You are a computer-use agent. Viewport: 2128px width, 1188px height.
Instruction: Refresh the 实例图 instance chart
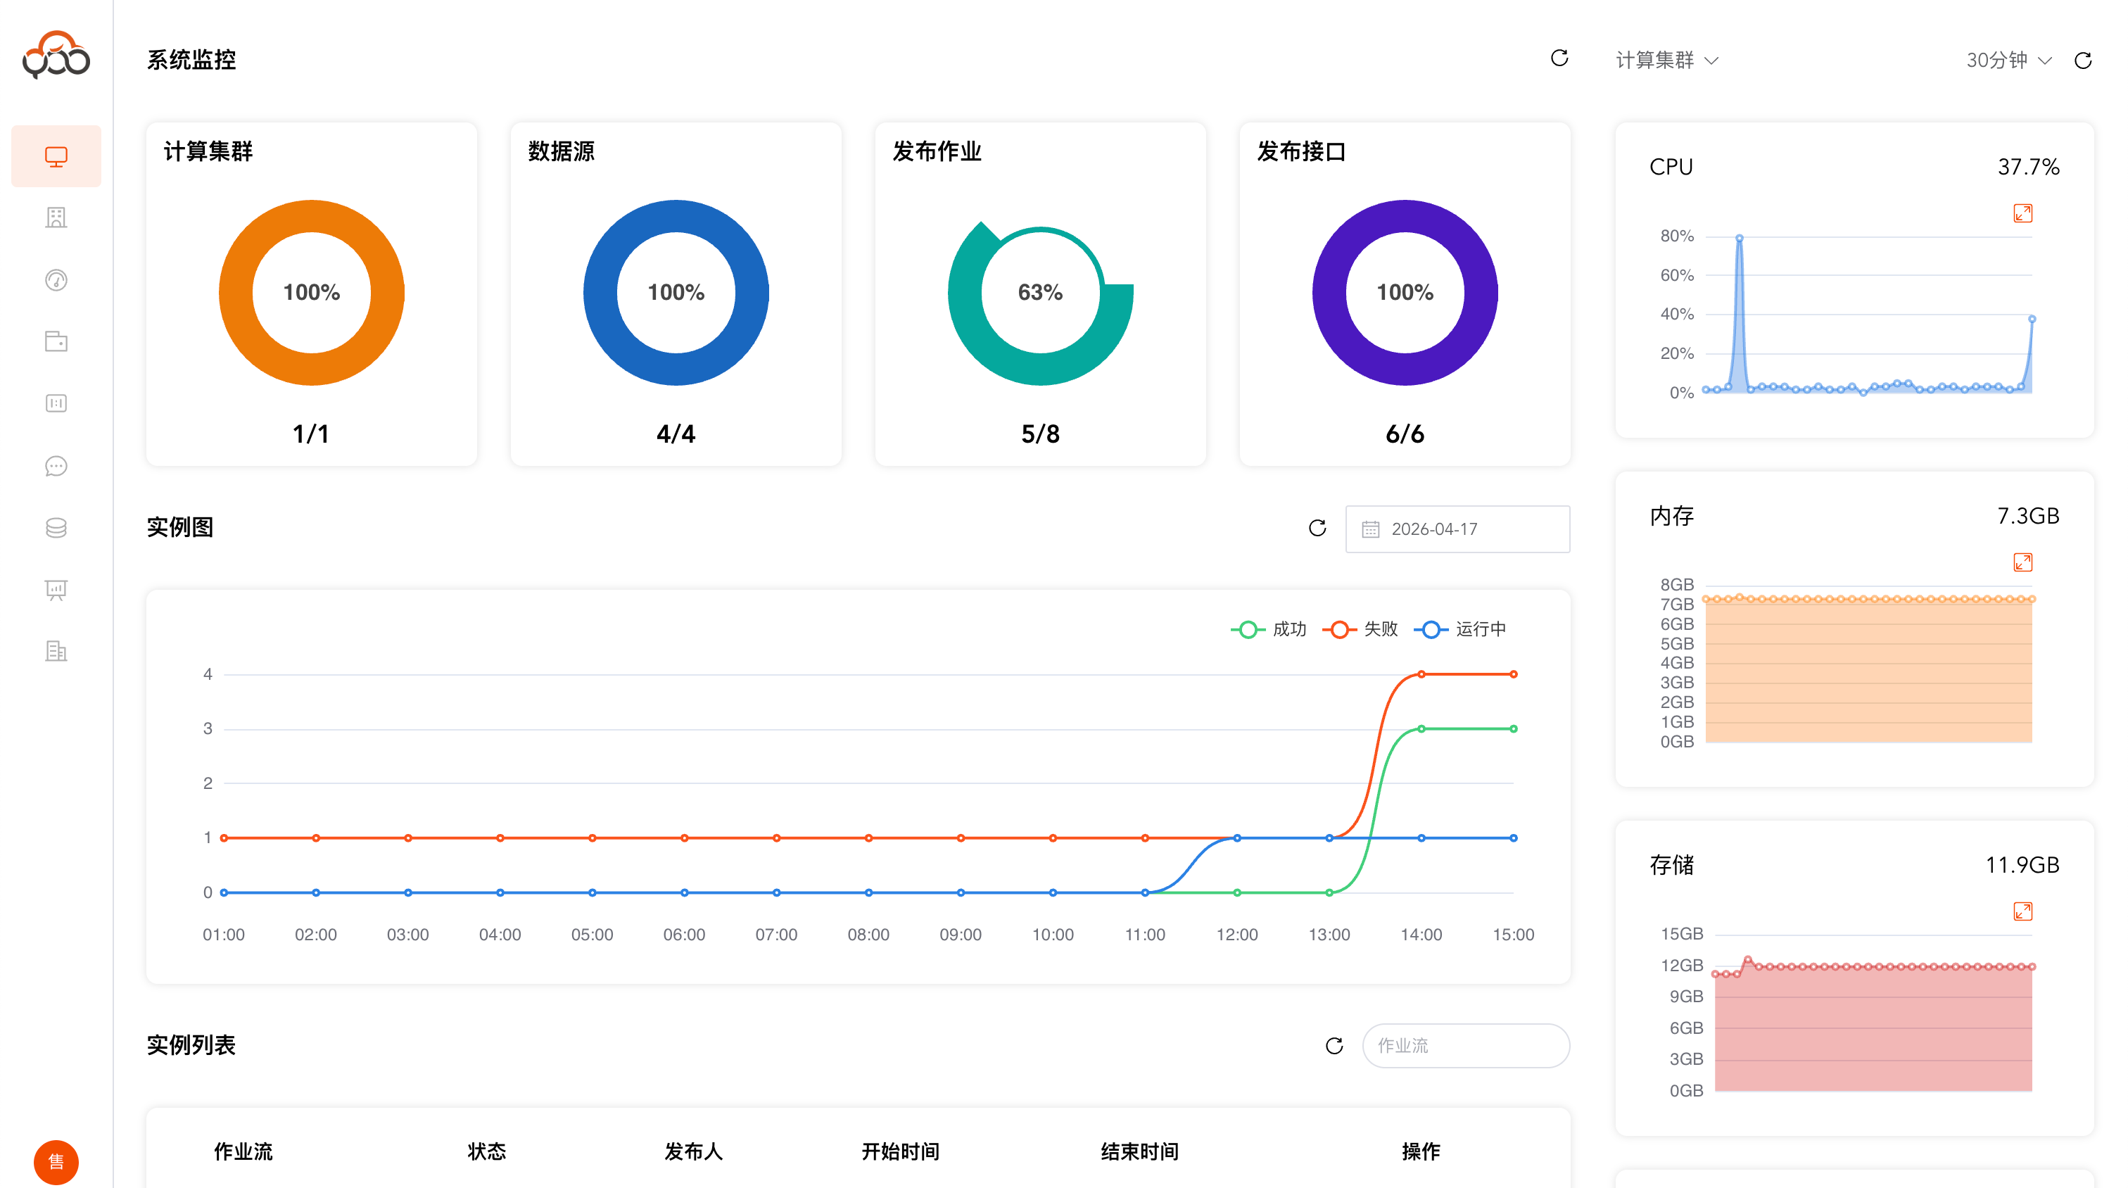click(1317, 528)
